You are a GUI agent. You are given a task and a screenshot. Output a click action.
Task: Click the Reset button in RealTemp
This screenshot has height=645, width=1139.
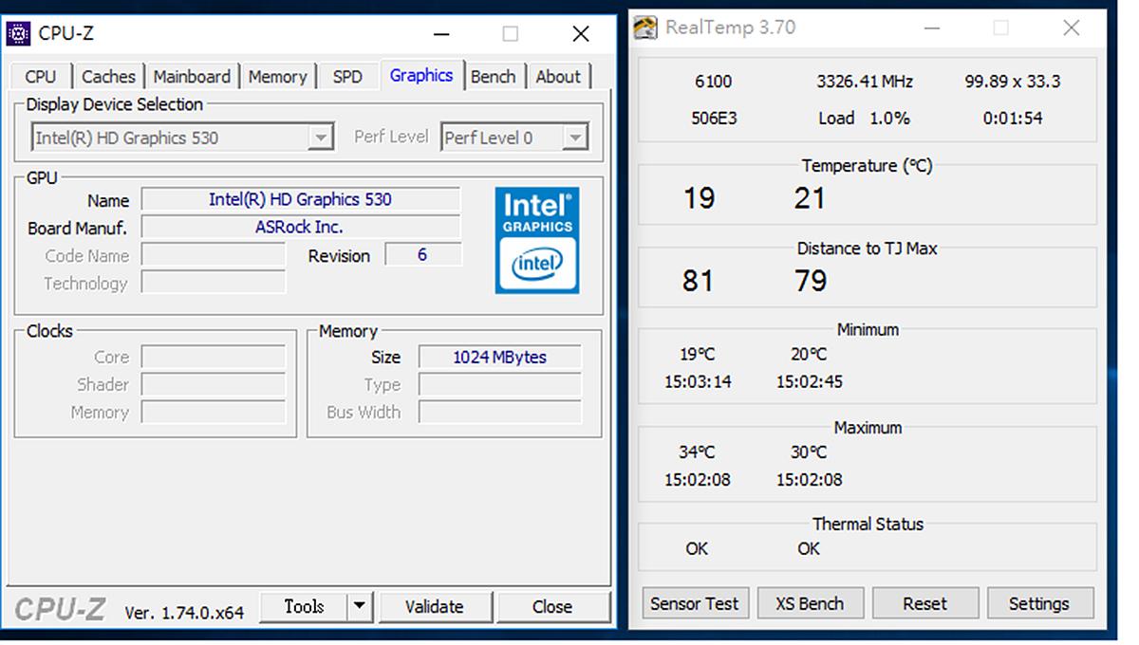tap(924, 603)
